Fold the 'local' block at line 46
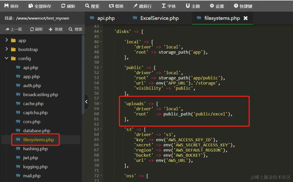The height and width of the screenshot is (182, 293). [x=101, y=42]
